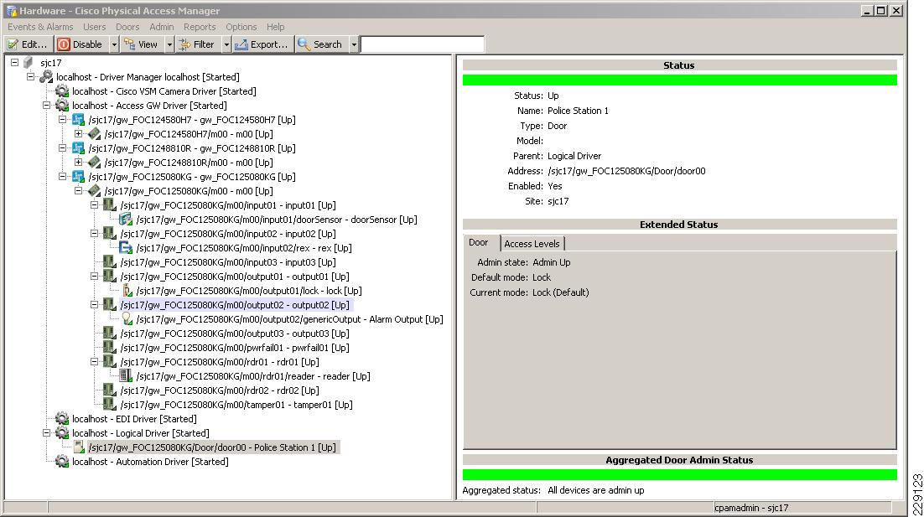The width and height of the screenshot is (924, 517).
Task: Click the tamper01 interface icon
Action: tap(110, 405)
